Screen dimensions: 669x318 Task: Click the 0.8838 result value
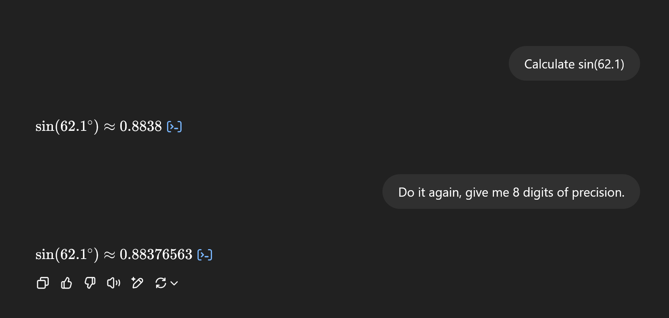pyautogui.click(x=141, y=126)
